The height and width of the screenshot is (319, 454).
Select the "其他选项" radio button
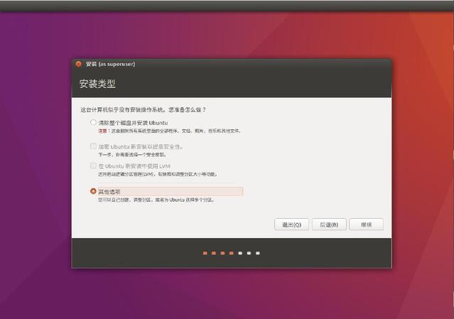[x=93, y=191]
